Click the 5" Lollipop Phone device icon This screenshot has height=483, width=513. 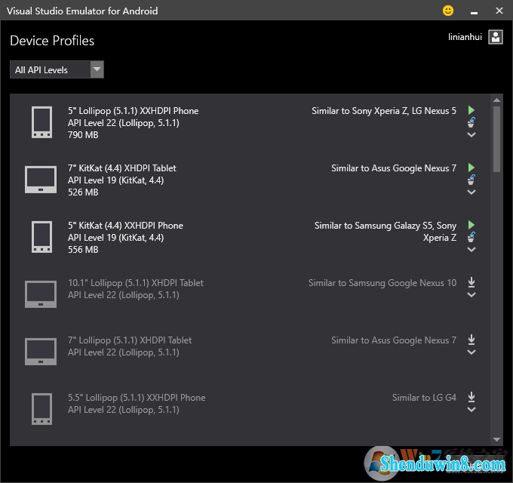pos(41,122)
